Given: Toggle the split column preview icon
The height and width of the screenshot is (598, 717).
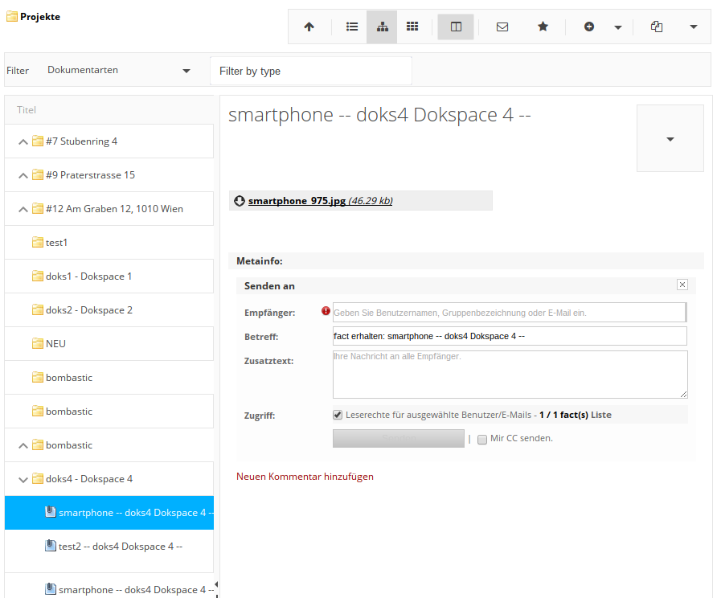Looking at the screenshot, I should pos(456,27).
